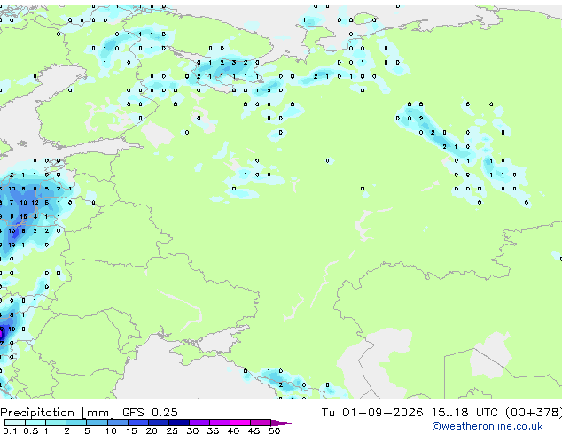562x434 pixels.
Task: Click the legend tick label 0.5
Action: tap(31, 430)
